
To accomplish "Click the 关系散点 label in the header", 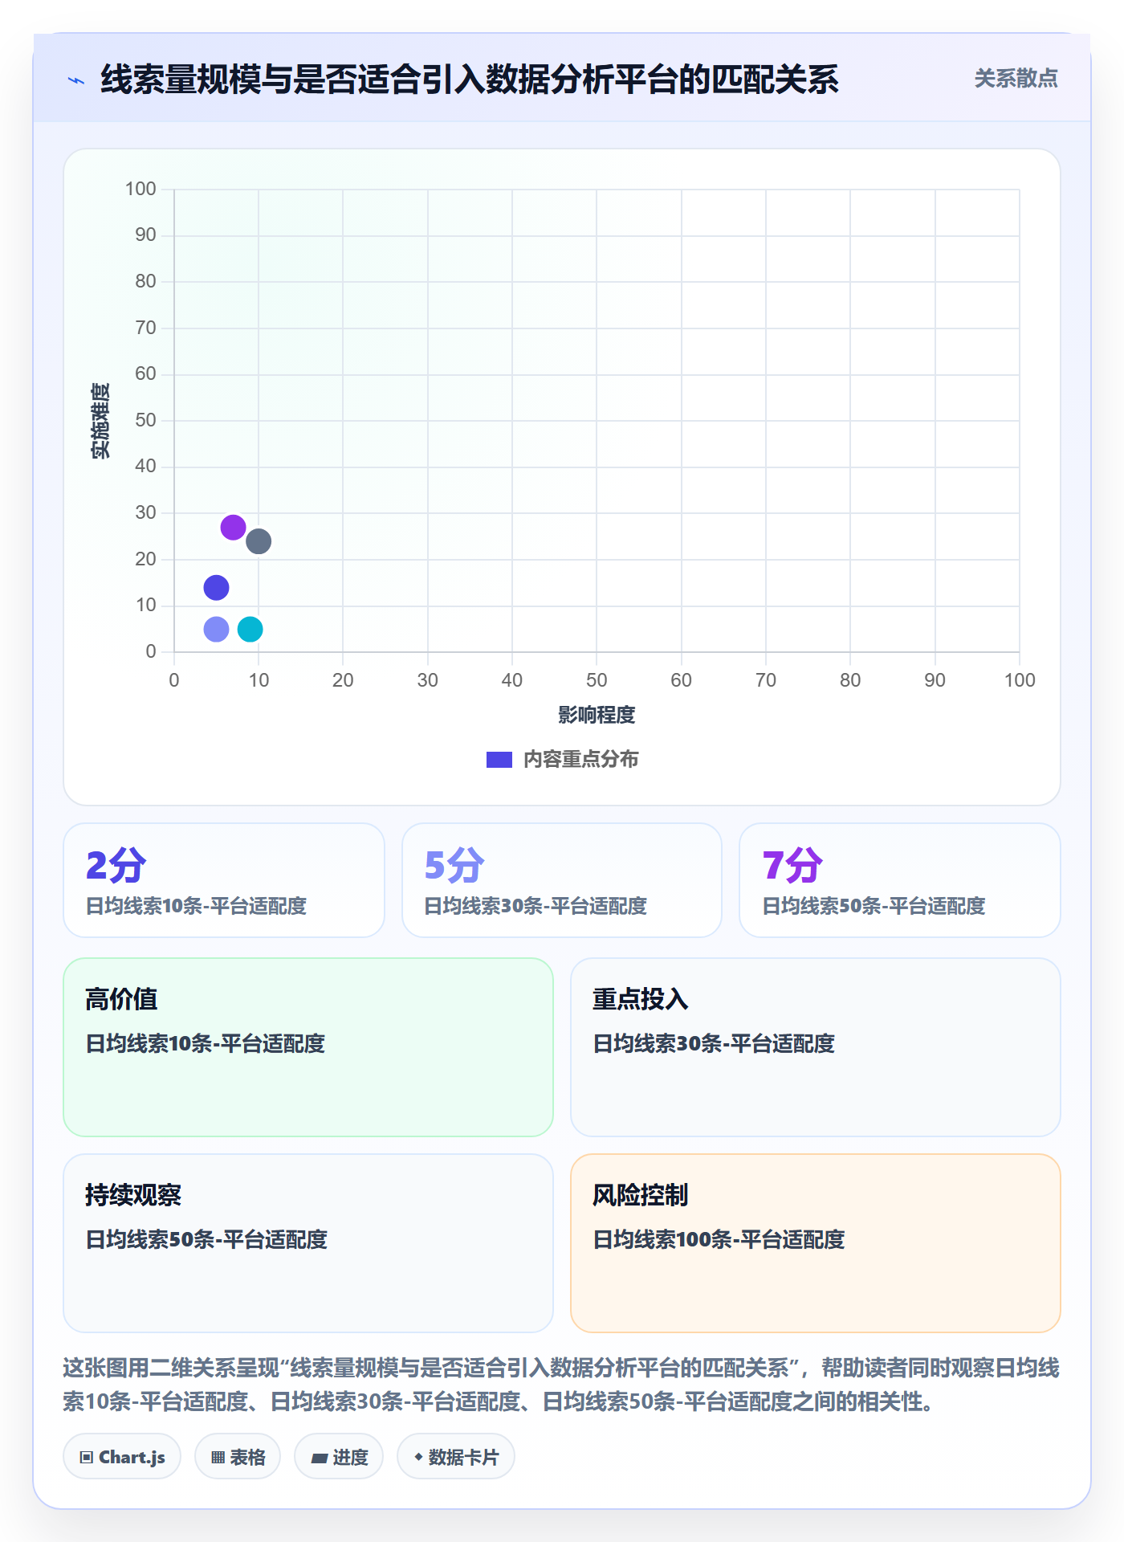I will point(1016,79).
